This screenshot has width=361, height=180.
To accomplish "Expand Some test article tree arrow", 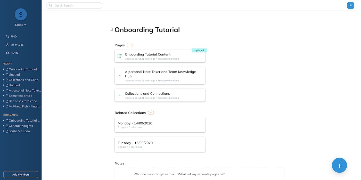I will (4, 96).
